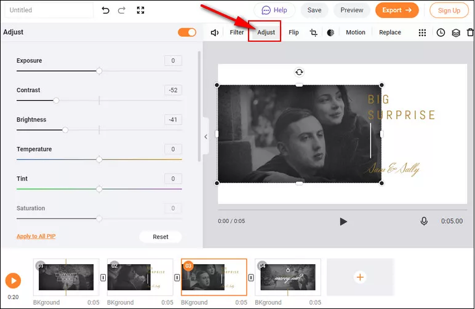Open the crop tool icon
Image resolution: width=475 pixels, height=309 pixels.
(314, 33)
